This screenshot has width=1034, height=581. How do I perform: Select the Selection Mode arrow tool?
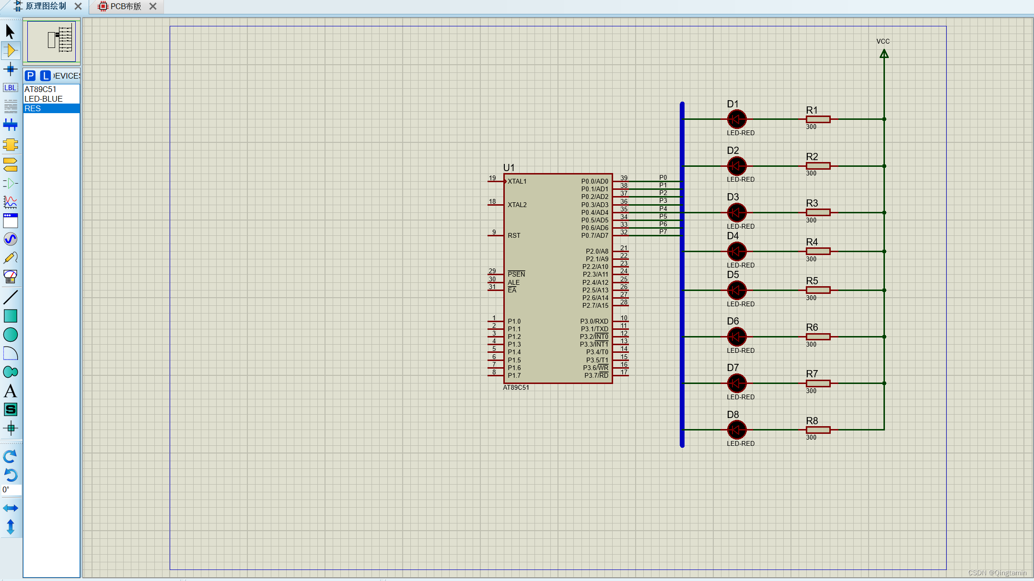point(10,32)
